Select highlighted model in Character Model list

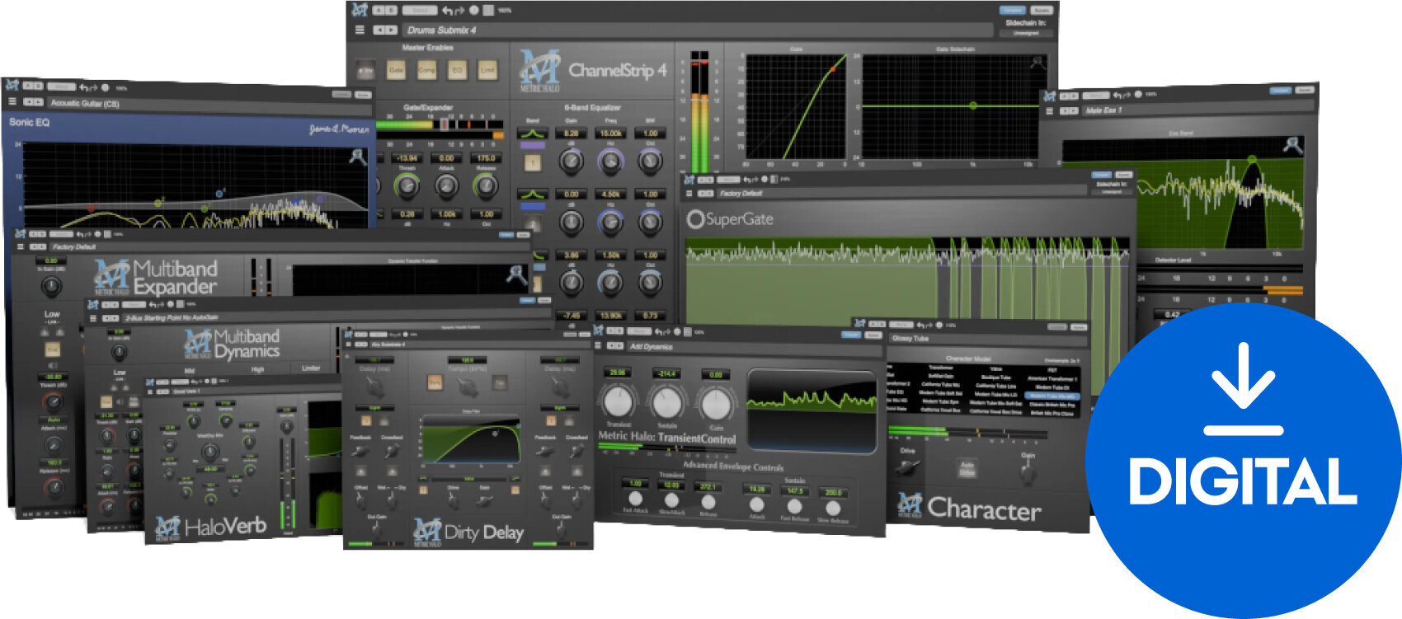point(1051,396)
